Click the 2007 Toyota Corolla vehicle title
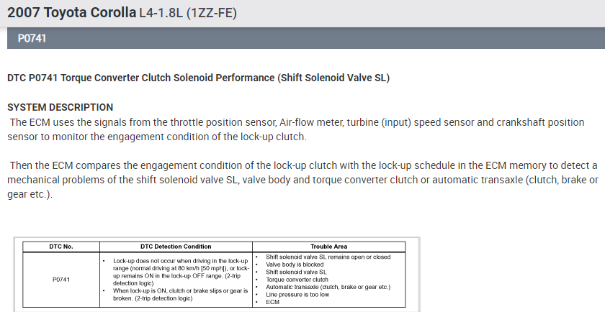Image resolution: width=605 pixels, height=312 pixels. point(71,13)
